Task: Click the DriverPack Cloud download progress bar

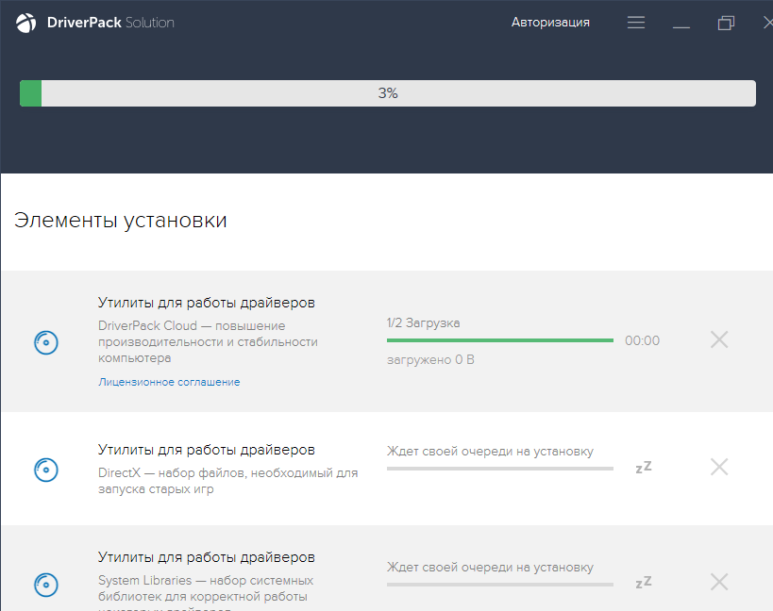Action: pyautogui.click(x=499, y=340)
